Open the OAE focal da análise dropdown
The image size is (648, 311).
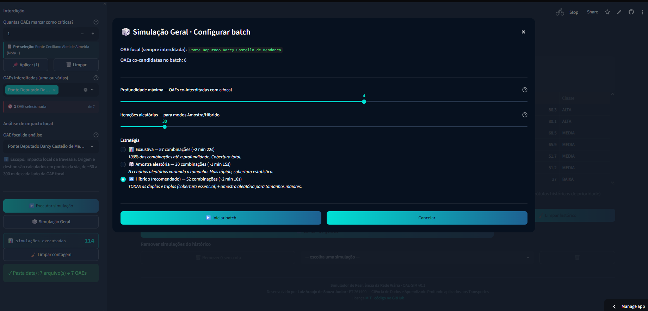pyautogui.click(x=51, y=146)
